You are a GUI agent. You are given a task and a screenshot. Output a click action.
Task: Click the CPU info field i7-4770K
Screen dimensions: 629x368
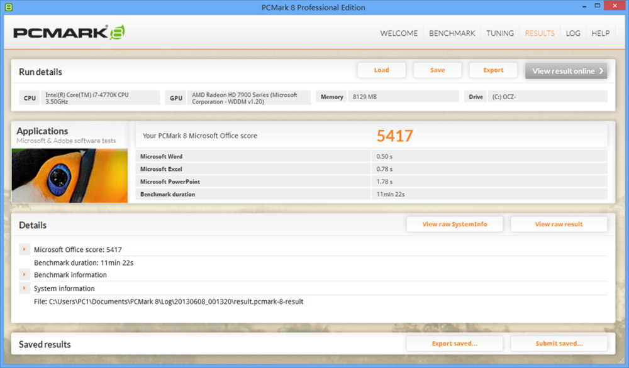click(x=100, y=98)
